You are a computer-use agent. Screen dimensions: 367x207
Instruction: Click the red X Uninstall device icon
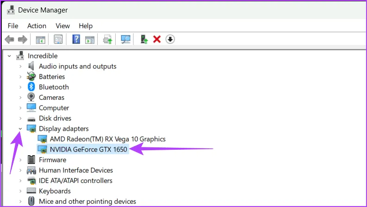157,40
